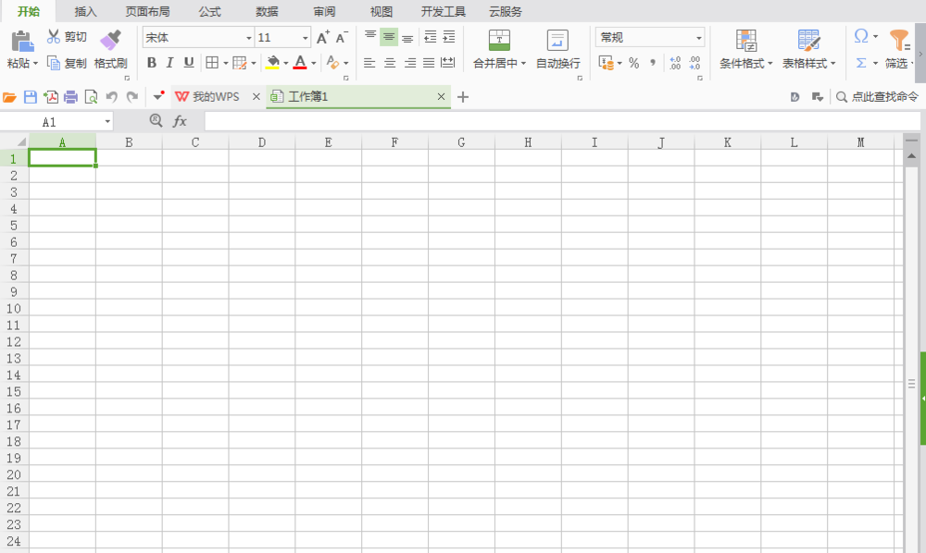Click the Auto Wrap (自动换行) button
926x553 pixels.
pyautogui.click(x=558, y=50)
